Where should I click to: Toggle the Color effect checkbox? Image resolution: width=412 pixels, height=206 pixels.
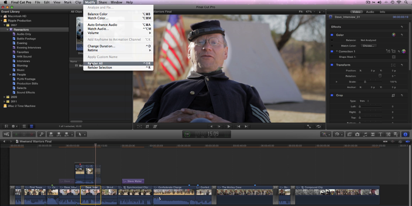point(332,35)
